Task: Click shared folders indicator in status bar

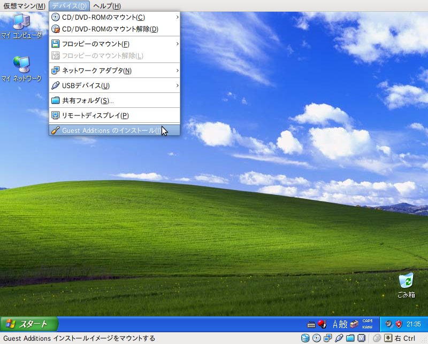Action: coord(350,338)
